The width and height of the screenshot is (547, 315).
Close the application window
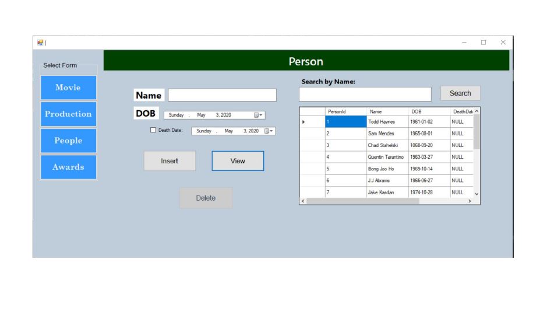503,43
